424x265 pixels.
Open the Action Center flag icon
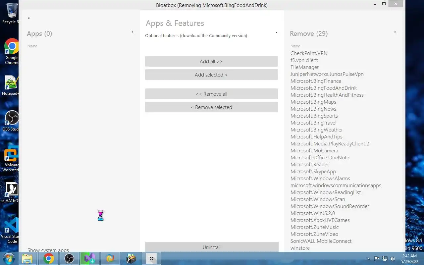tap(377, 259)
